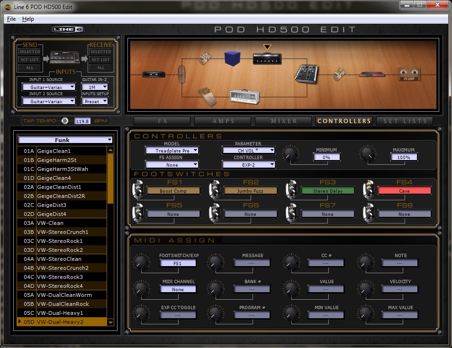This screenshot has height=348, width=452.
Task: Click the FS5 footswitch icon
Action: point(138,213)
